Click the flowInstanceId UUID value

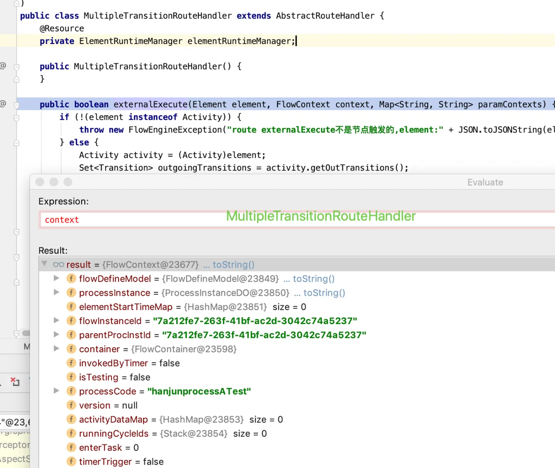(255, 321)
